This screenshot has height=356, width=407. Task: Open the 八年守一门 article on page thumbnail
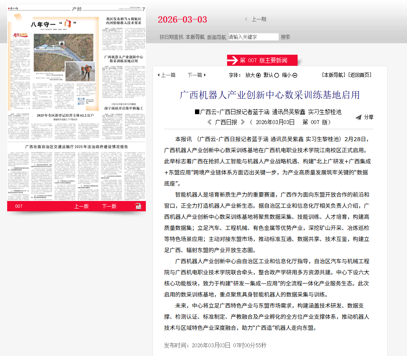pyautogui.click(x=54, y=25)
